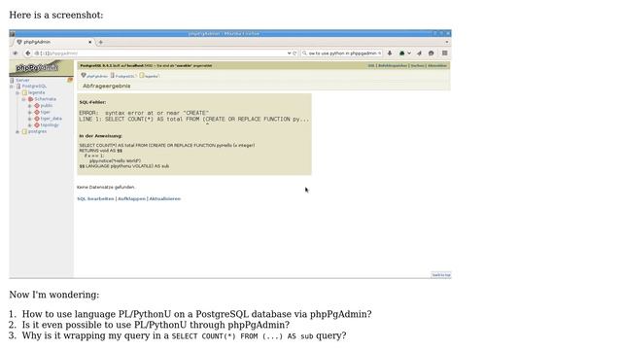Screen dimensions: 622x350
Task: Click the browser back arrow button
Action: [x=28, y=53]
